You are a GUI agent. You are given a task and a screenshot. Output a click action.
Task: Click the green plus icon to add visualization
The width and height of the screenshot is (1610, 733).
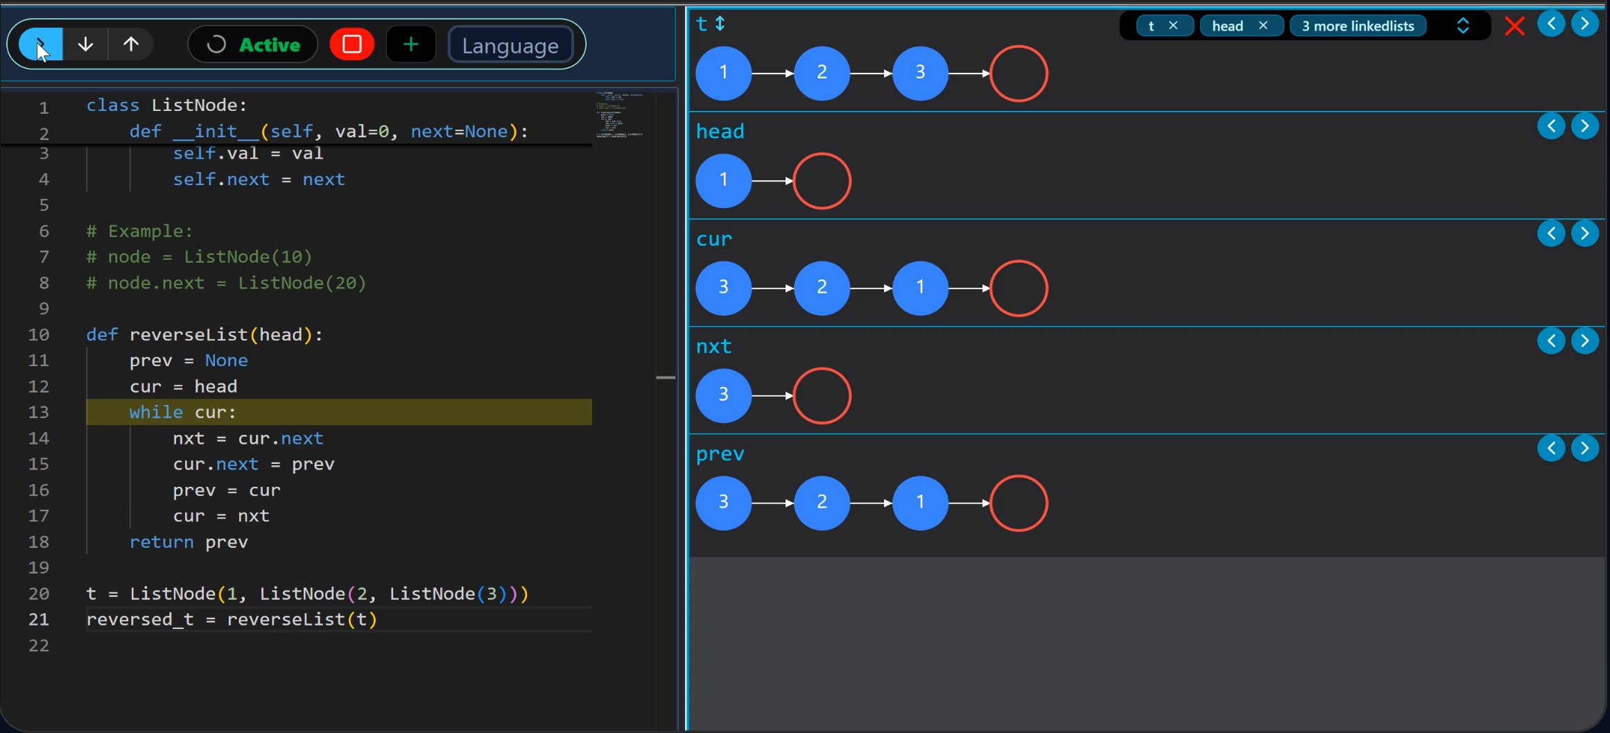coord(410,44)
